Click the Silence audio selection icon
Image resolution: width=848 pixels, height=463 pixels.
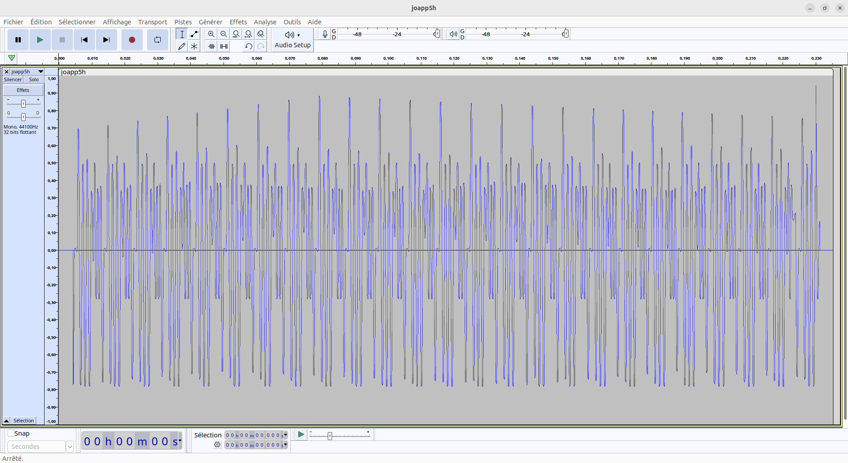click(x=224, y=46)
